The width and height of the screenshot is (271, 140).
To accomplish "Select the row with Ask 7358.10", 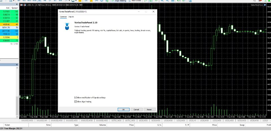I will (9, 34).
